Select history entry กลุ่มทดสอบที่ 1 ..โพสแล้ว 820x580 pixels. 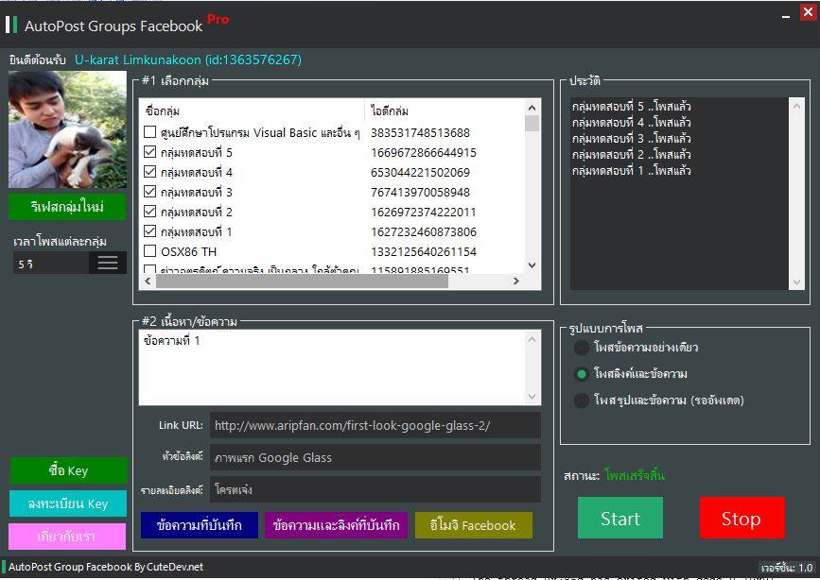point(631,170)
